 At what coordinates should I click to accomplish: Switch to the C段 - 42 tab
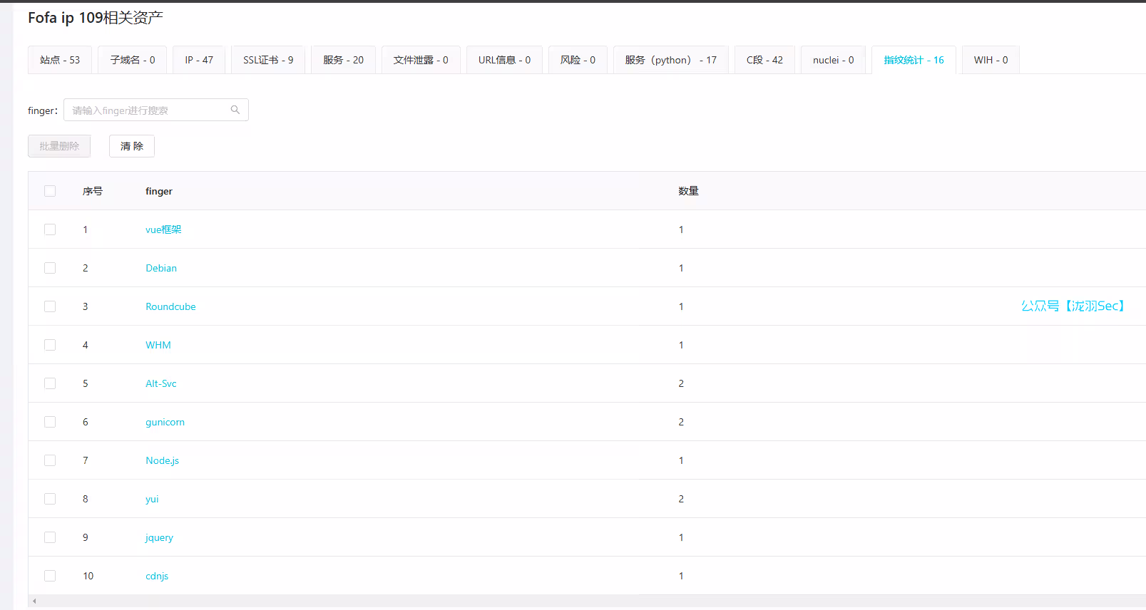[x=764, y=60]
